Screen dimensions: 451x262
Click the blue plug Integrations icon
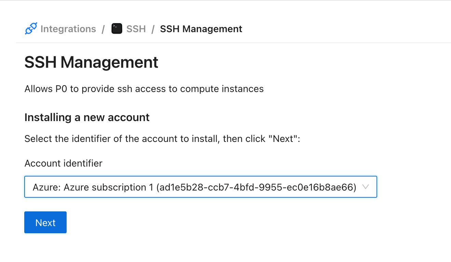(31, 29)
